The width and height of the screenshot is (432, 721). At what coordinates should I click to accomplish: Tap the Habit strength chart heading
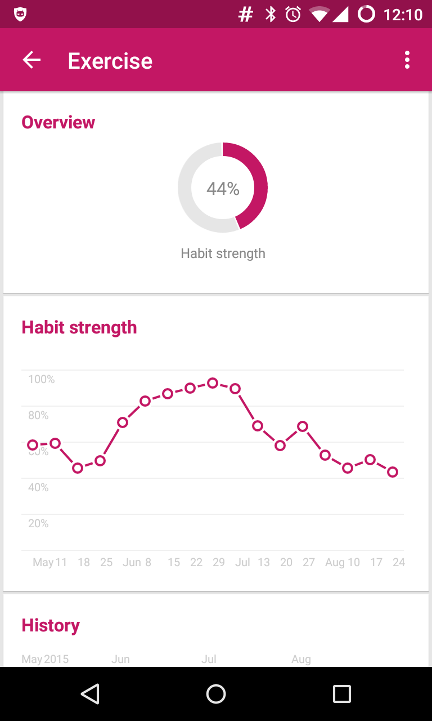79,327
